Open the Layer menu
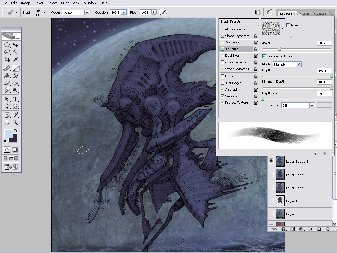The height and width of the screenshot is (253, 337). click(39, 3)
